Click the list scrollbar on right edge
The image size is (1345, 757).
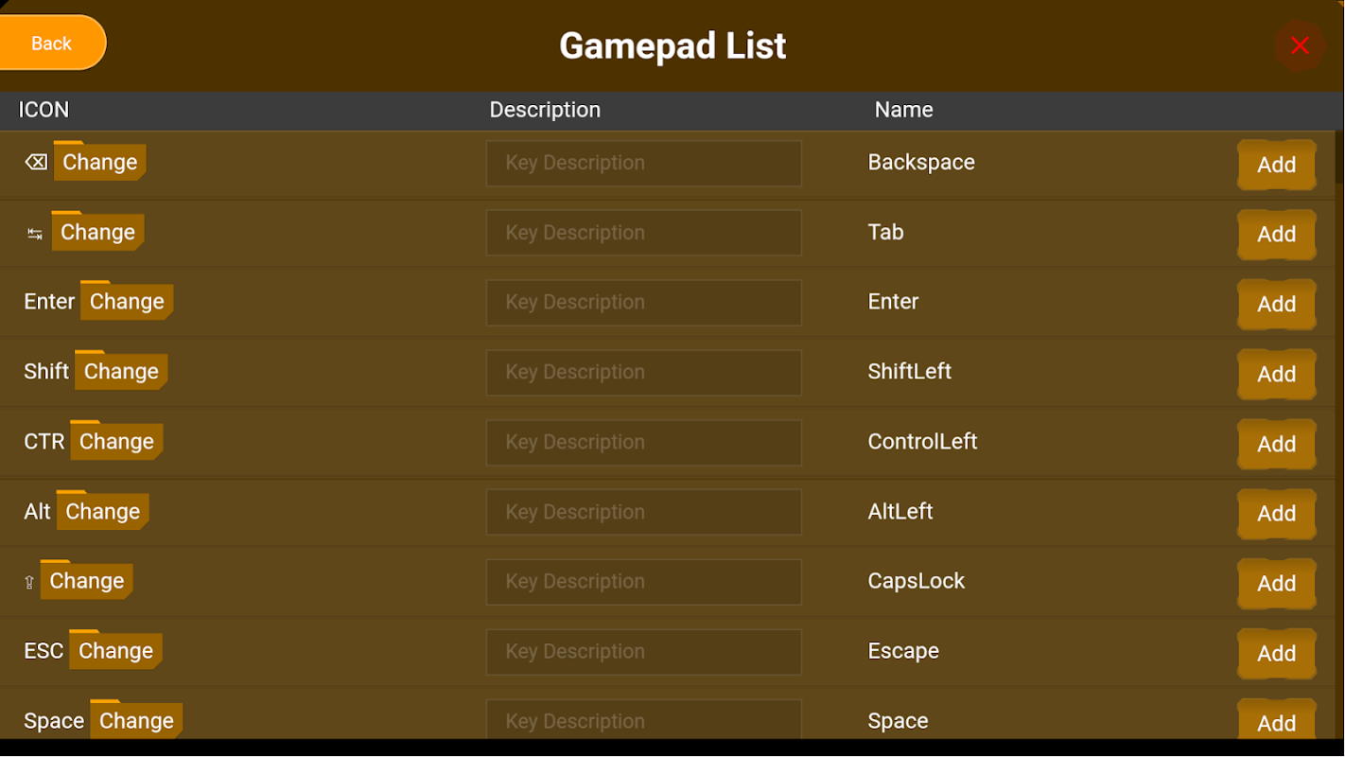click(x=1338, y=156)
